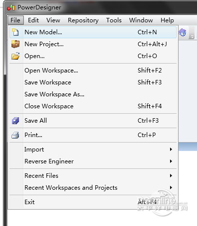Click the Open folder icon
Image resolution: width=197 pixels, height=226 pixels.
click(x=15, y=56)
